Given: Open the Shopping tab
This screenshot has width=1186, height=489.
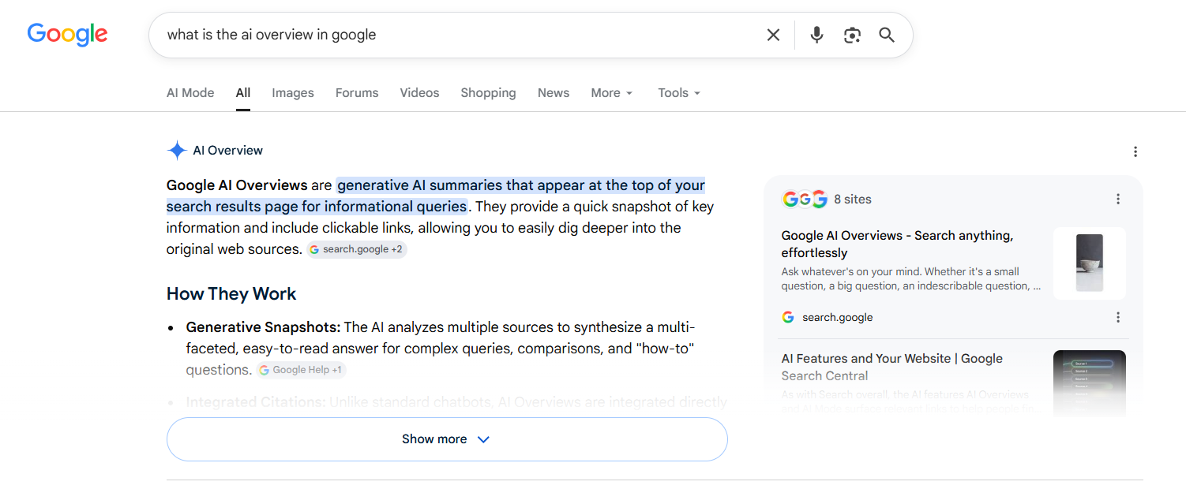Looking at the screenshot, I should pyautogui.click(x=488, y=93).
